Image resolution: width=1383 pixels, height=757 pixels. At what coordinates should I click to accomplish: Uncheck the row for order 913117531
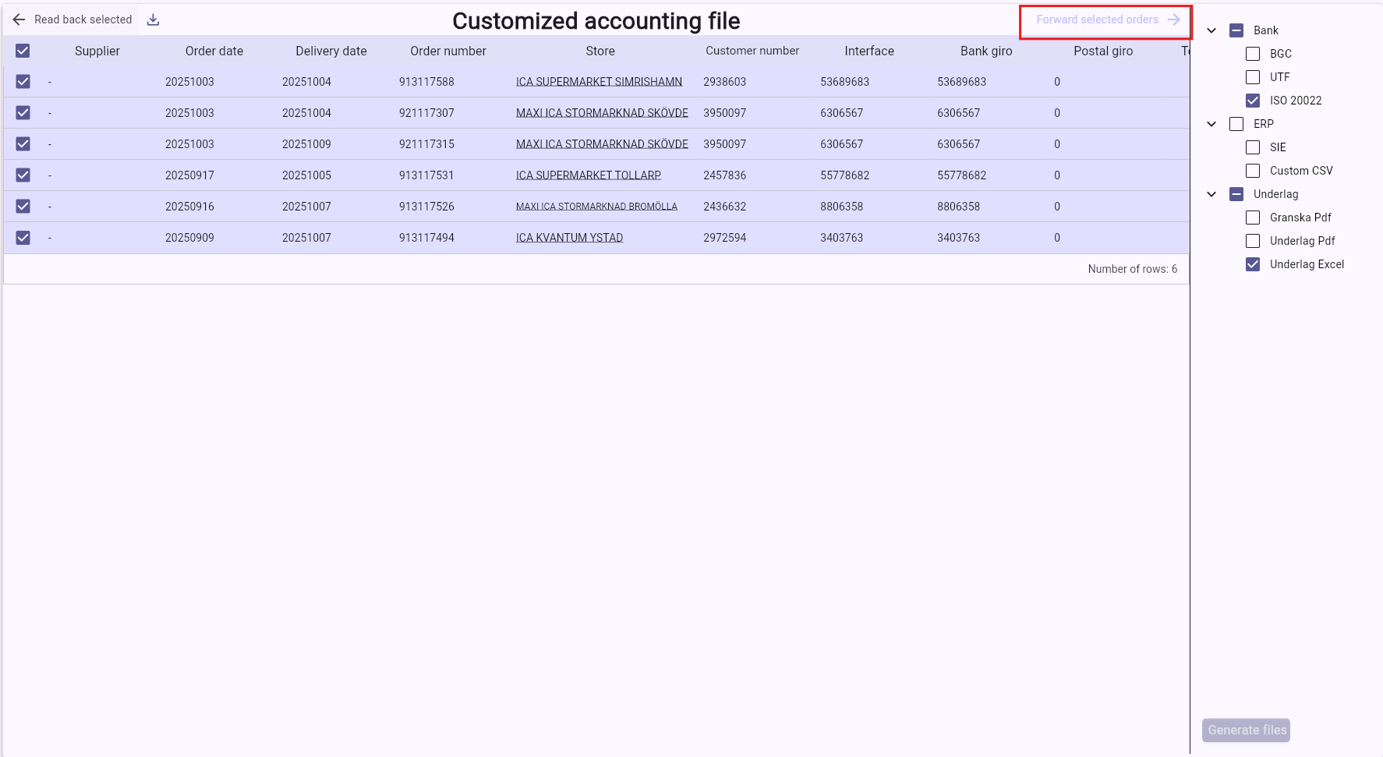pos(23,175)
